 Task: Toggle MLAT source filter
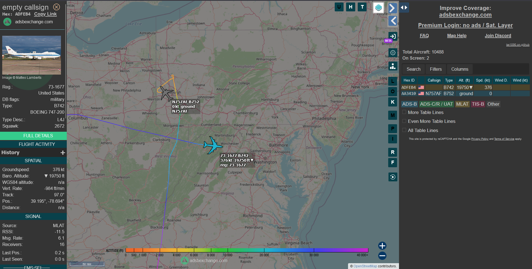pyautogui.click(x=462, y=104)
